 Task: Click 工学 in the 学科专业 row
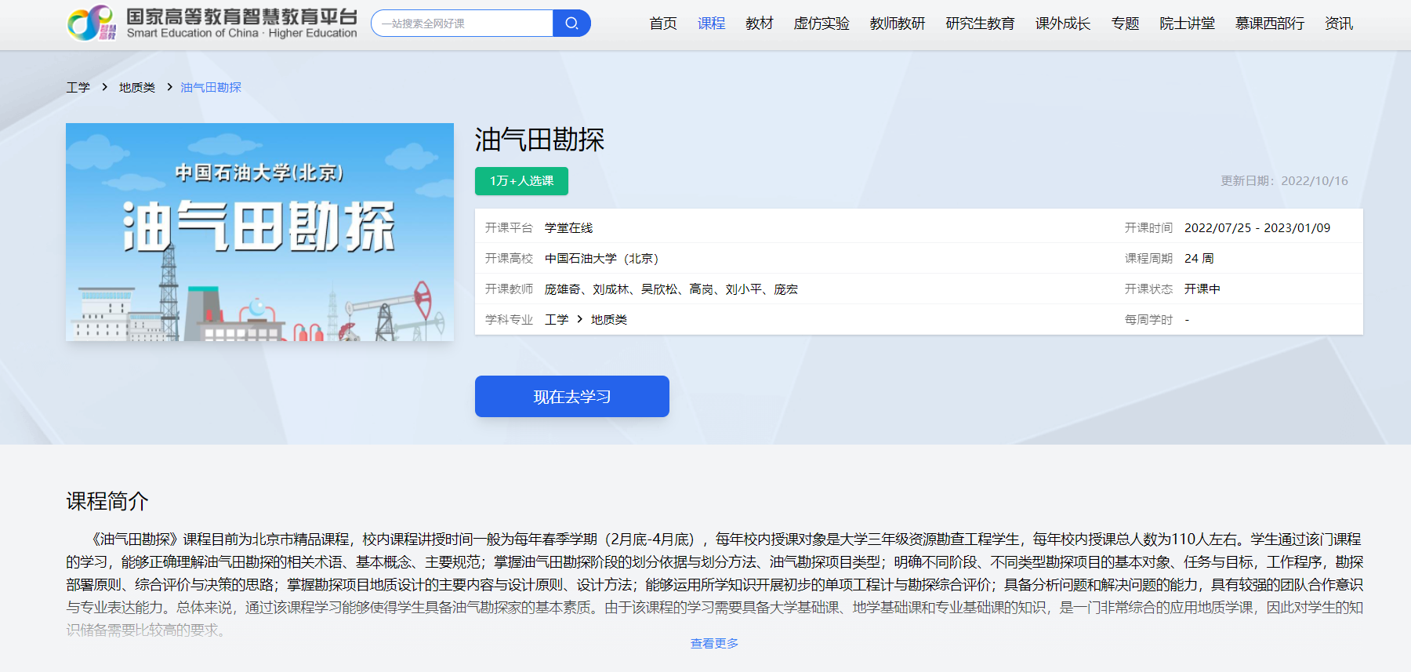point(557,319)
